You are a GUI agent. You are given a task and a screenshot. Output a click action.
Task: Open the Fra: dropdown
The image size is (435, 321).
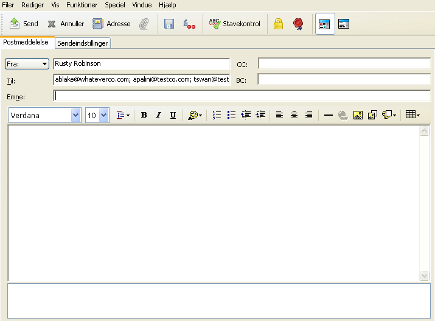click(x=27, y=64)
